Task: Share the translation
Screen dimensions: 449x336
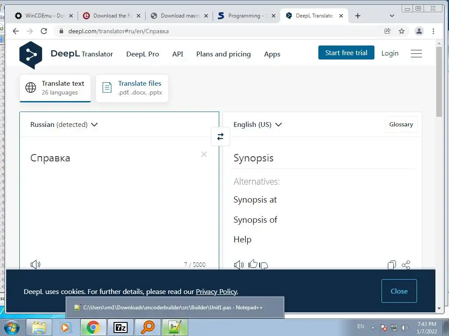Action: [406, 265]
